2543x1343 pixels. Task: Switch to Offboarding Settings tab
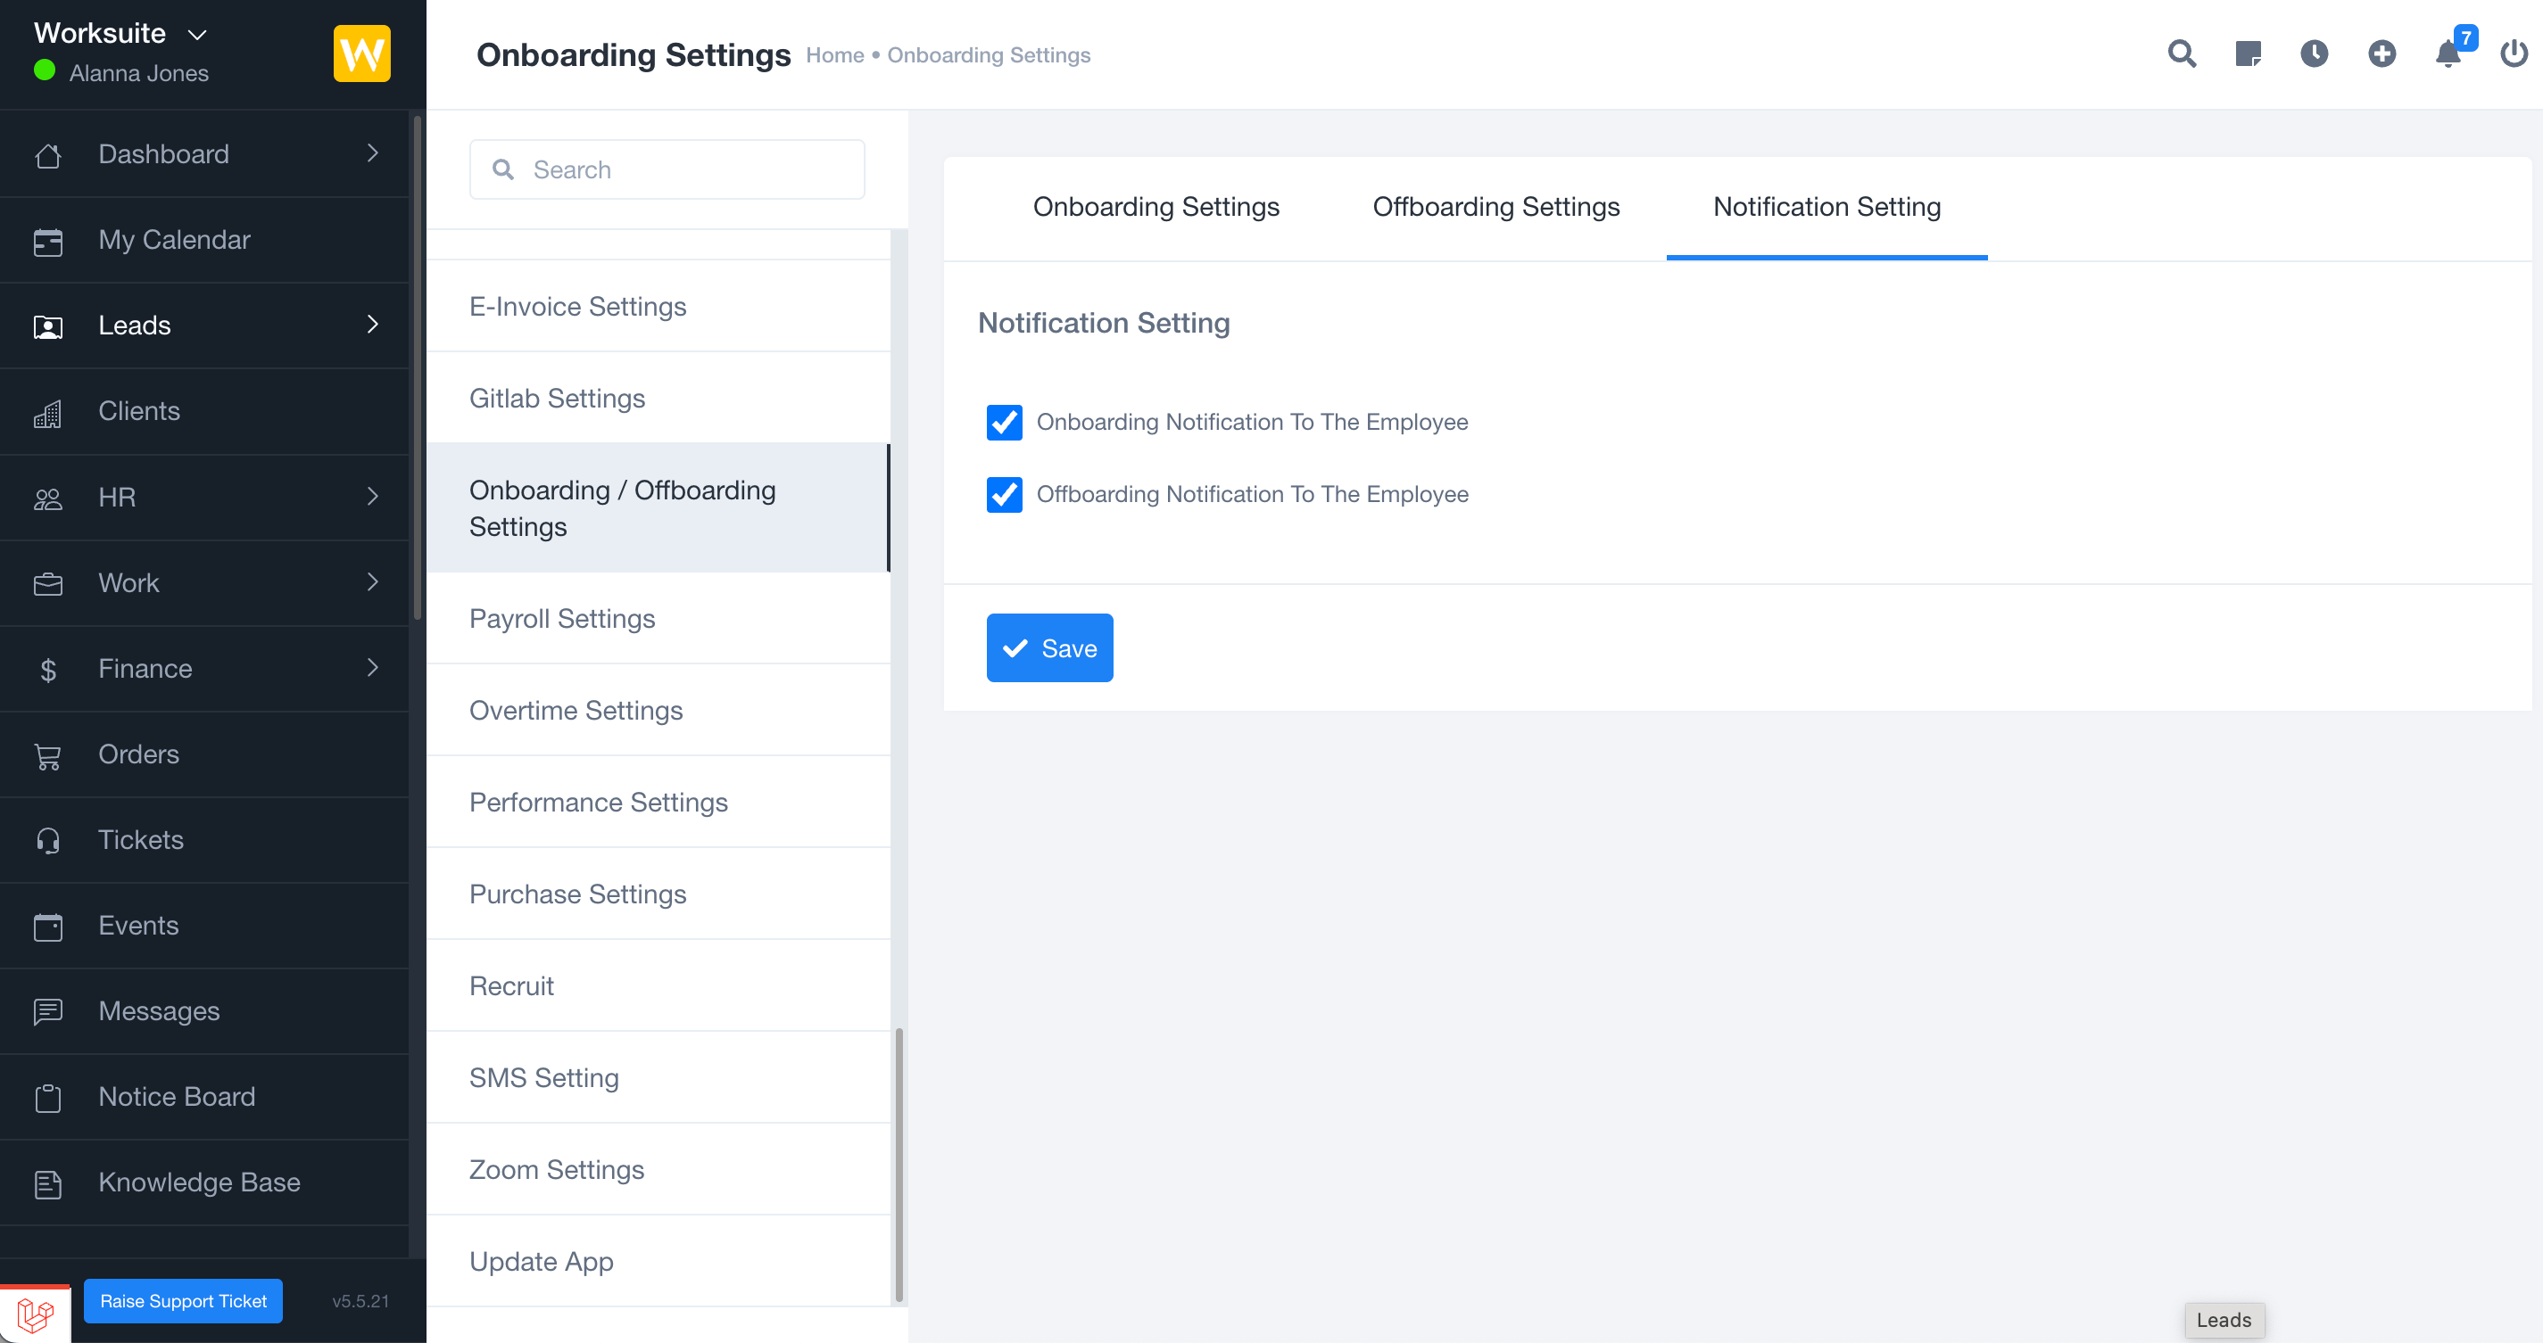click(1495, 207)
